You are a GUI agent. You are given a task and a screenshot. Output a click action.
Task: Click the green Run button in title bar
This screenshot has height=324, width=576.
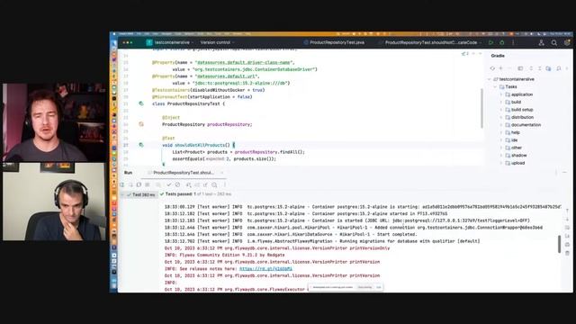491,42
